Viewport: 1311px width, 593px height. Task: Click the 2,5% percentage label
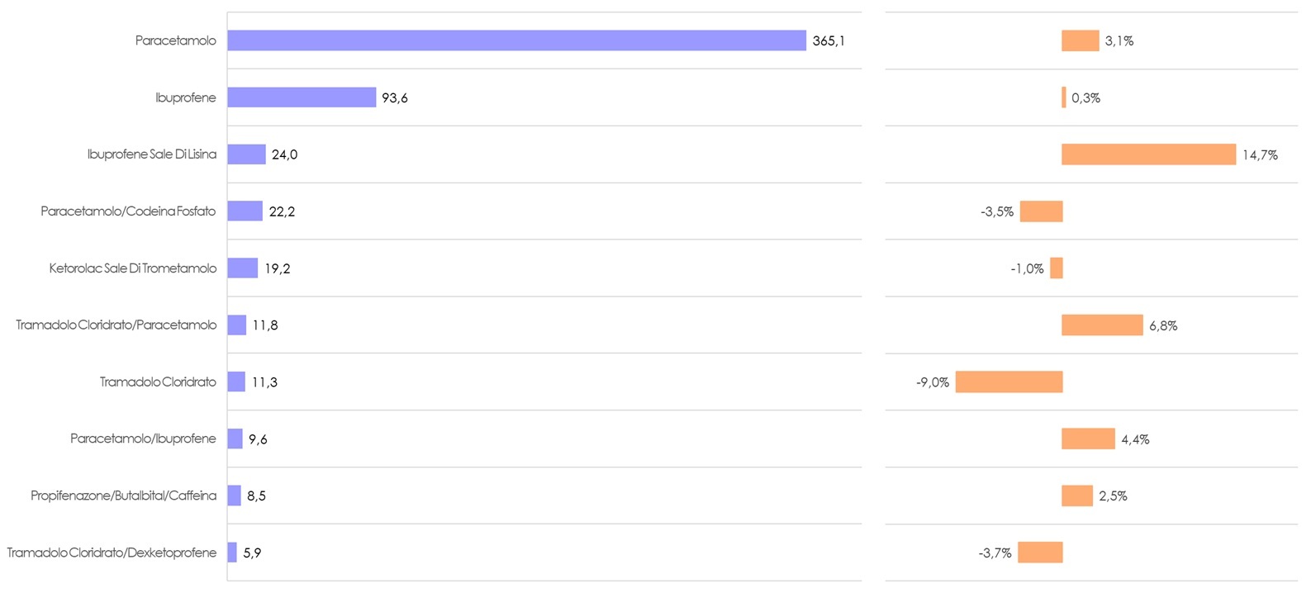pos(1113,496)
